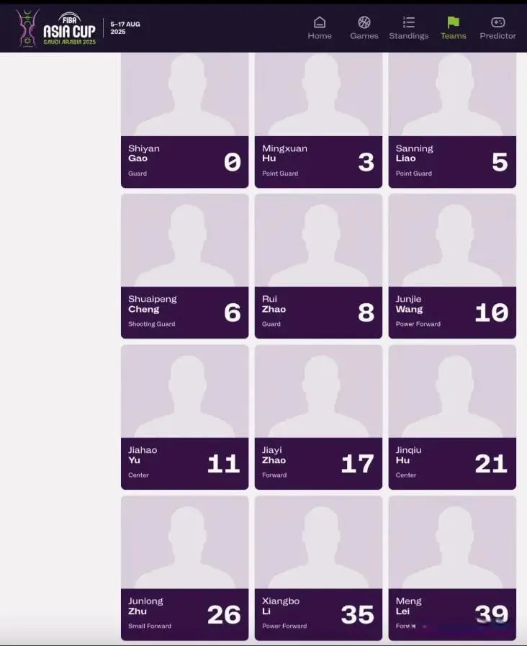Open the Standings list icon
Image resolution: width=527 pixels, height=646 pixels.
(409, 22)
